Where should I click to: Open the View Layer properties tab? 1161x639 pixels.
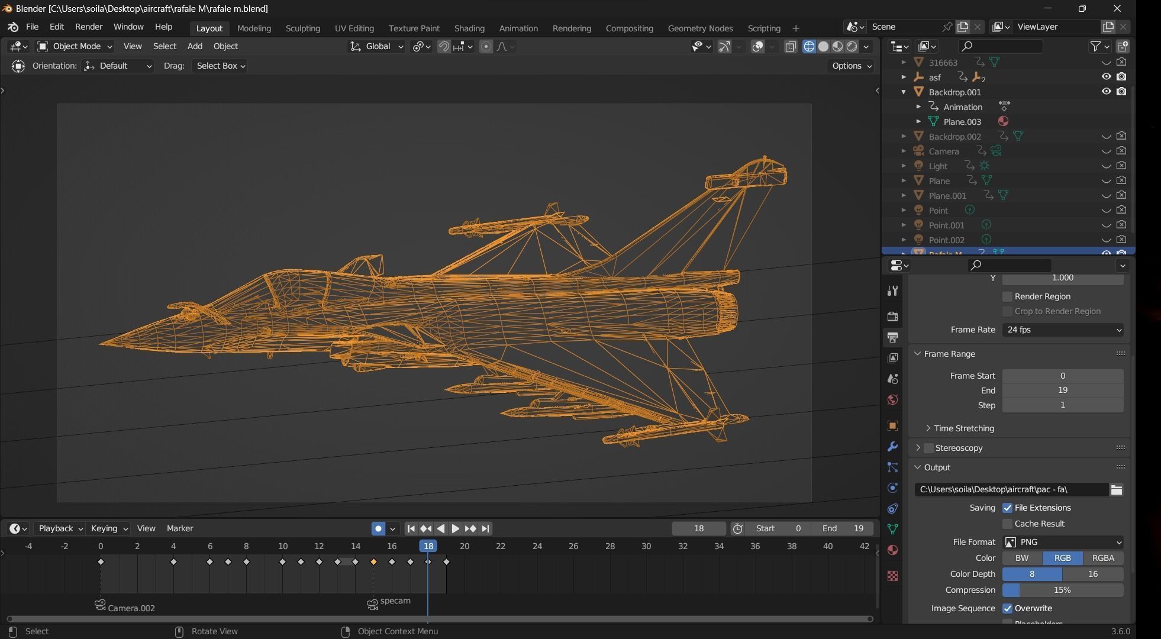pos(892,358)
